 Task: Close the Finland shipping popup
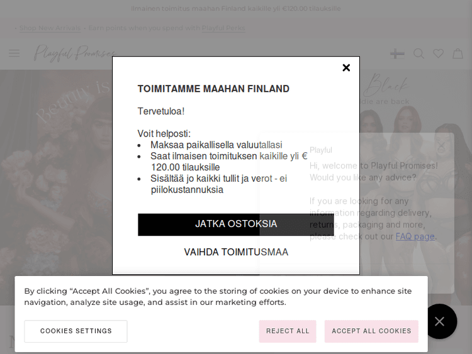(x=346, y=68)
